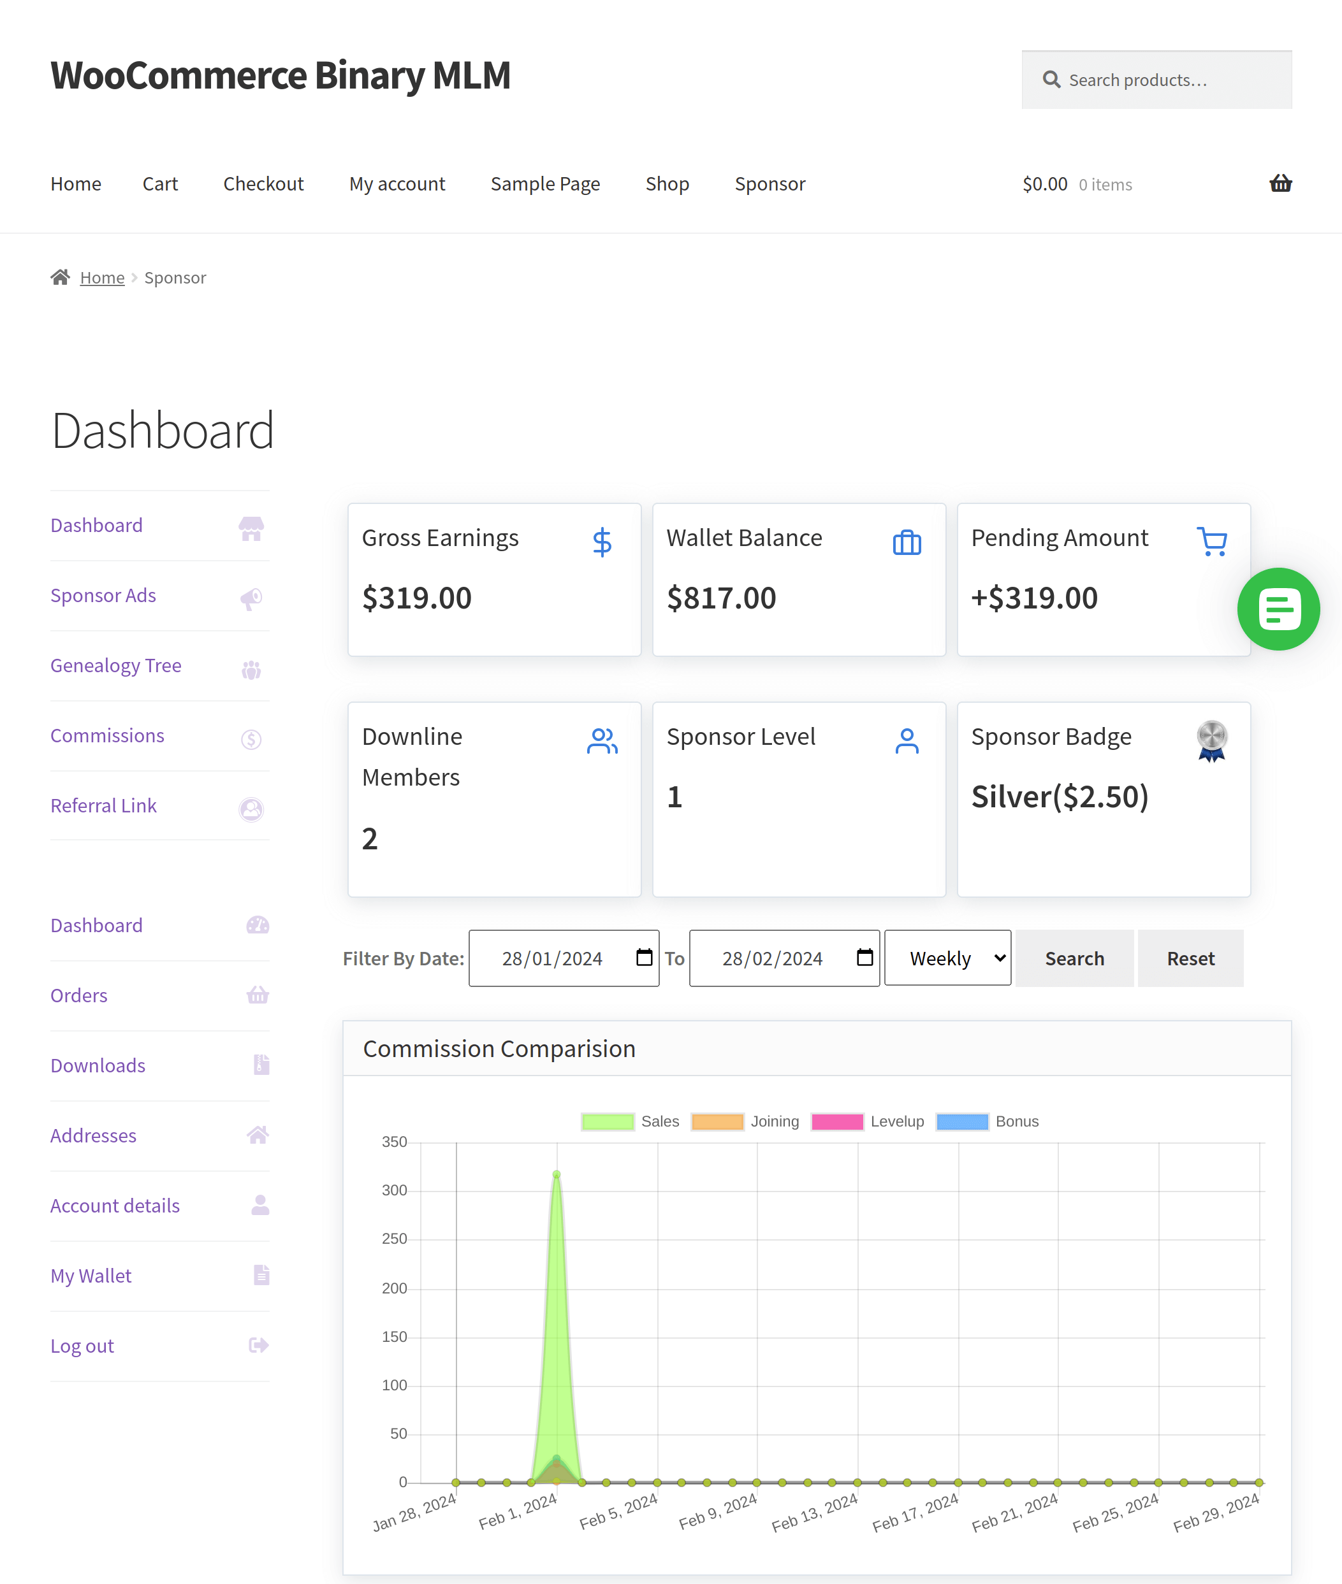Click the Home breadcrumb link

102,278
